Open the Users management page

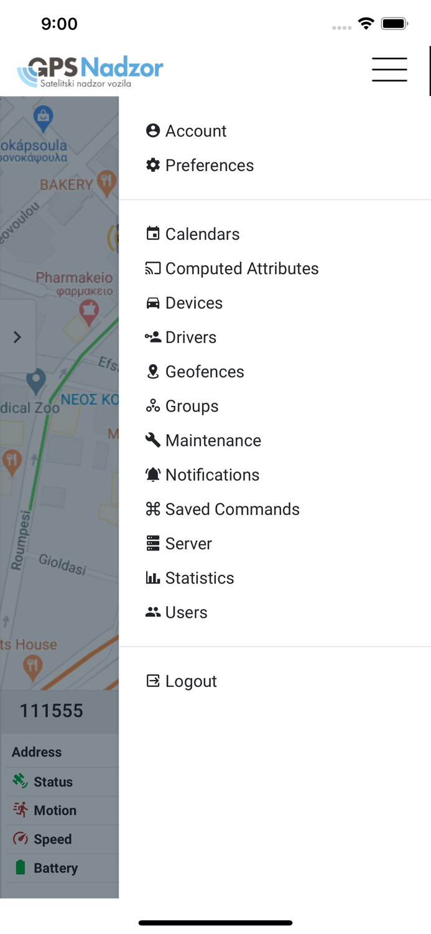coord(185,612)
